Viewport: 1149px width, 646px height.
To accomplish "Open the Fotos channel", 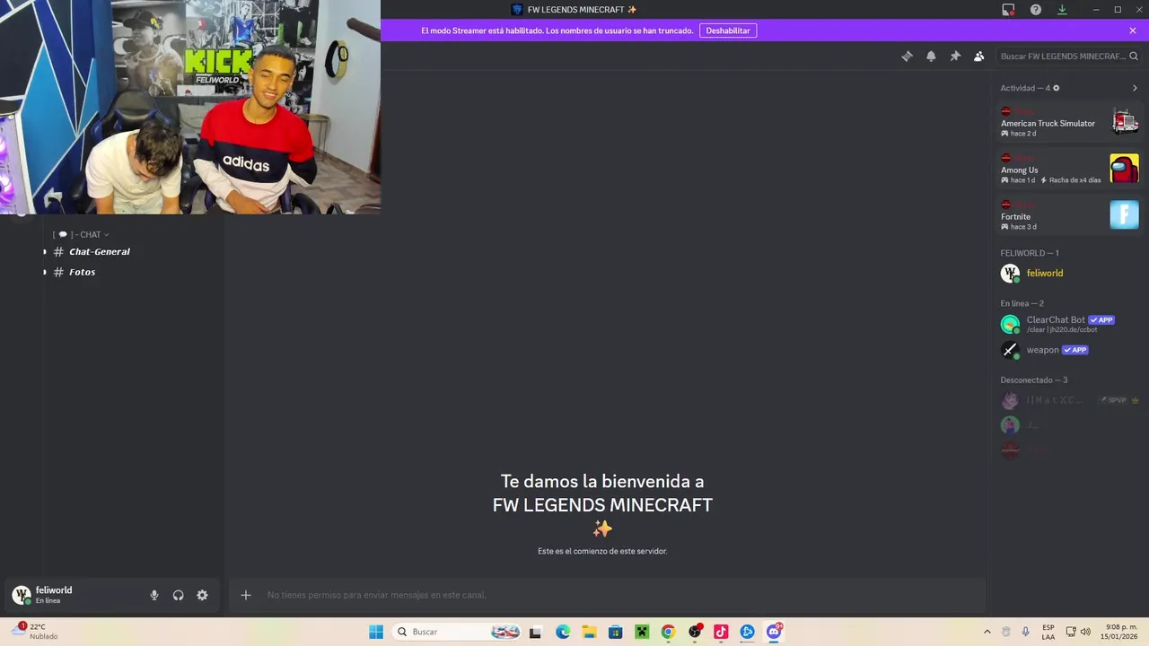I will tap(82, 272).
